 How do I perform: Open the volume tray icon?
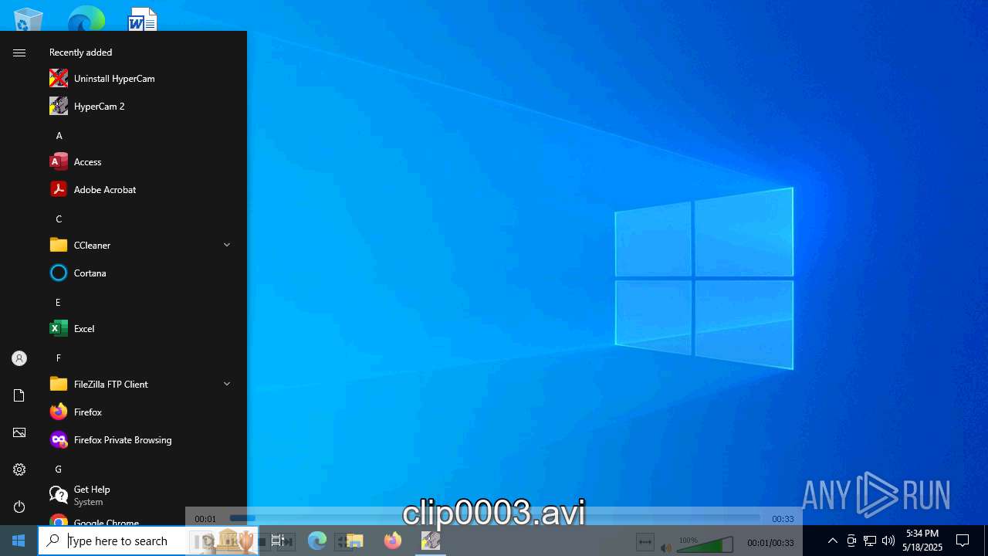888,541
